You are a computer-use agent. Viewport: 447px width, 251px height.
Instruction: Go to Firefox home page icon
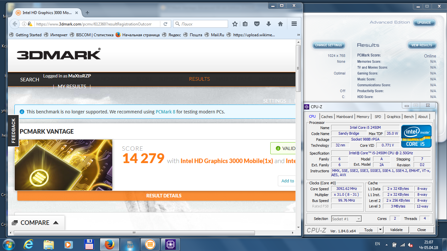[x=280, y=24]
